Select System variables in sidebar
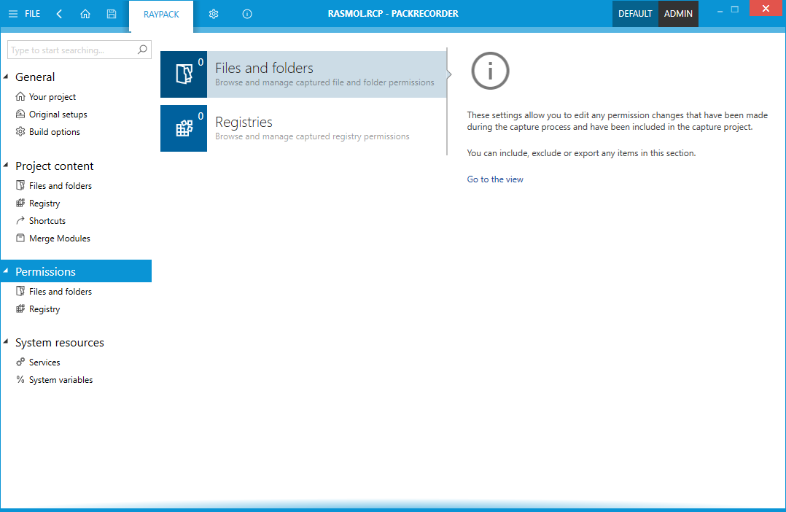 (x=61, y=380)
